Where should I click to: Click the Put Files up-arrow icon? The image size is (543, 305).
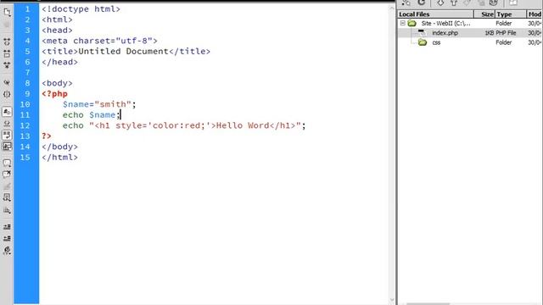[454, 3]
